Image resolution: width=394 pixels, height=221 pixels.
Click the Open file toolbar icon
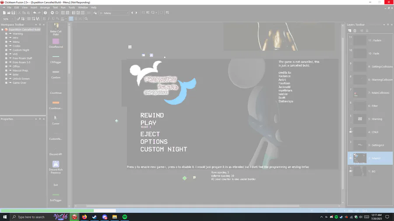[x=9, y=13]
